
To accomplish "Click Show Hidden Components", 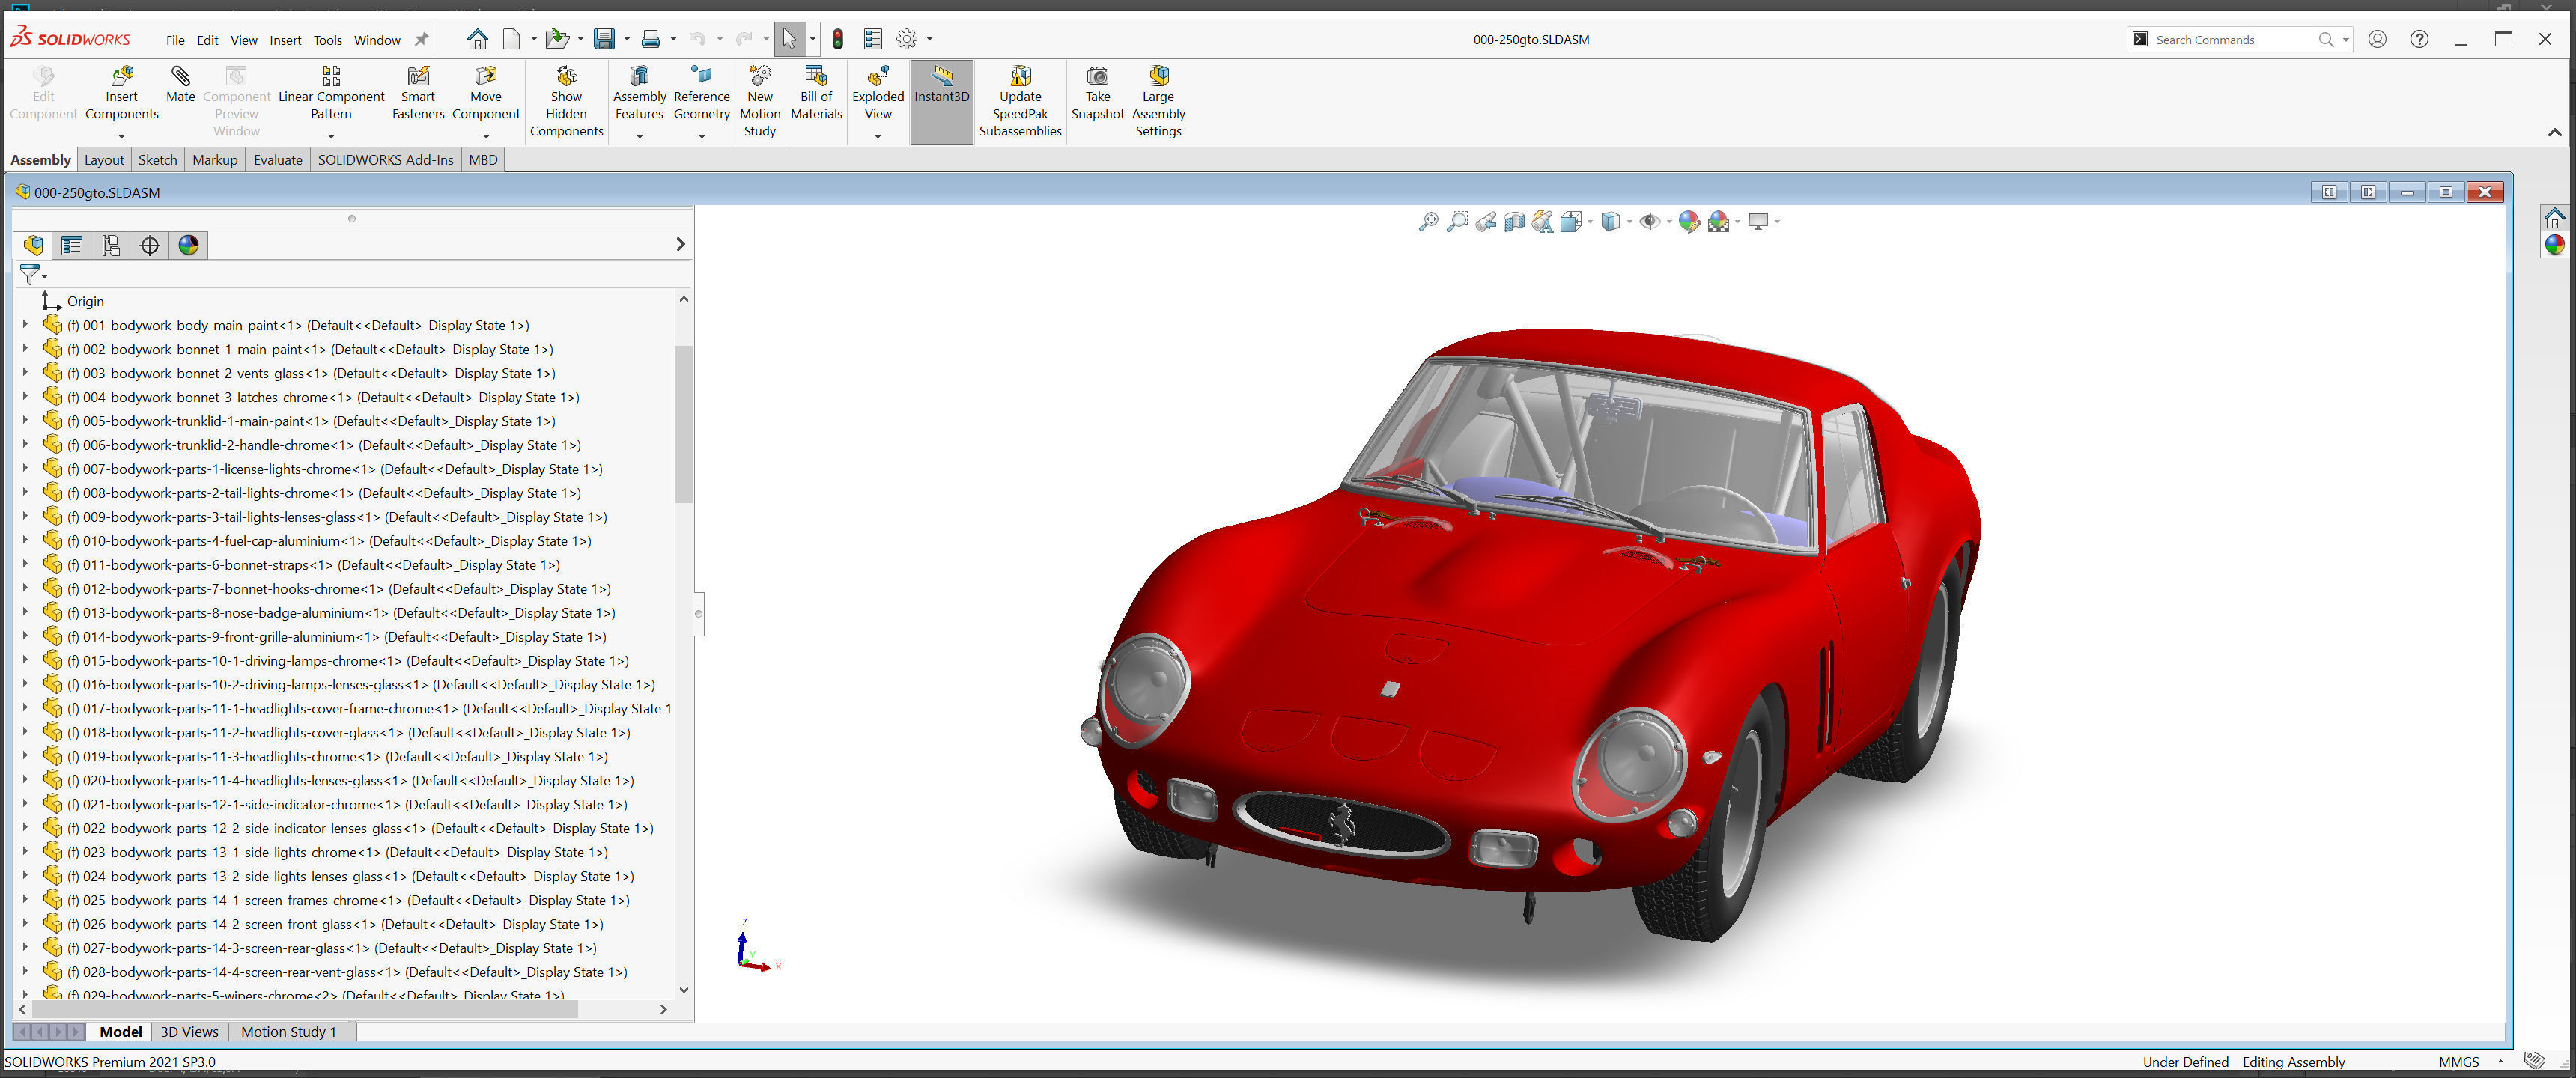I will click(x=566, y=102).
